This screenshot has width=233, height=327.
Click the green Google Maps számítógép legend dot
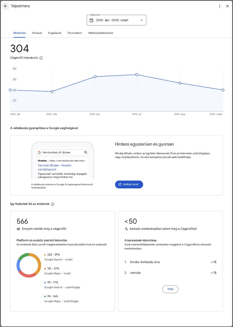coord(45,296)
